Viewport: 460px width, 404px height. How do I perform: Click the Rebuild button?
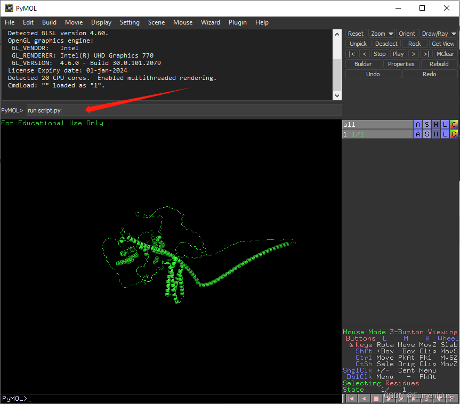tap(439, 64)
